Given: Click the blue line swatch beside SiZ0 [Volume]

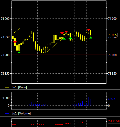Looking at the screenshot, I should coord(7,113).
